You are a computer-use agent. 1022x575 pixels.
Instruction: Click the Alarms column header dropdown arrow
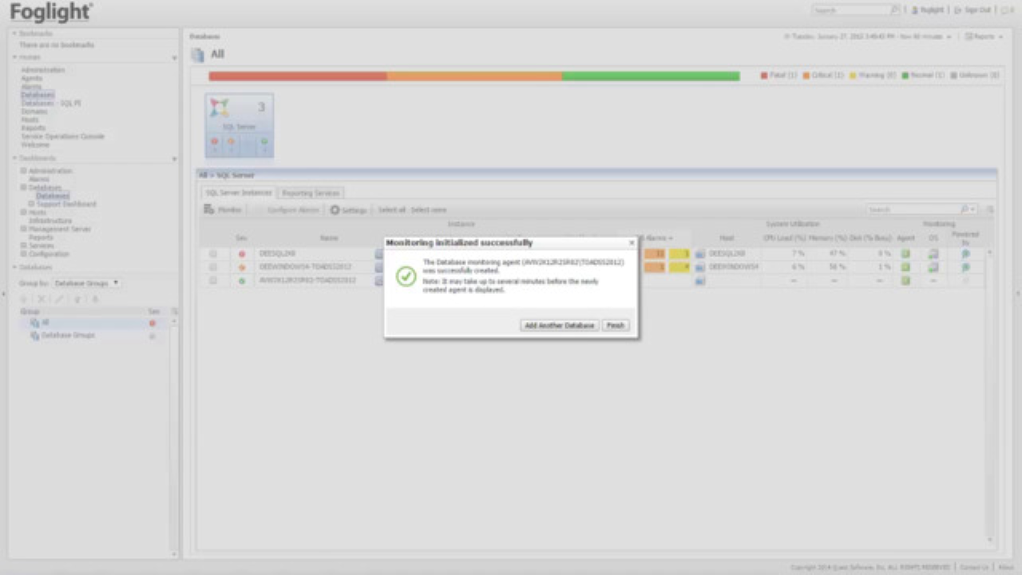pos(671,238)
